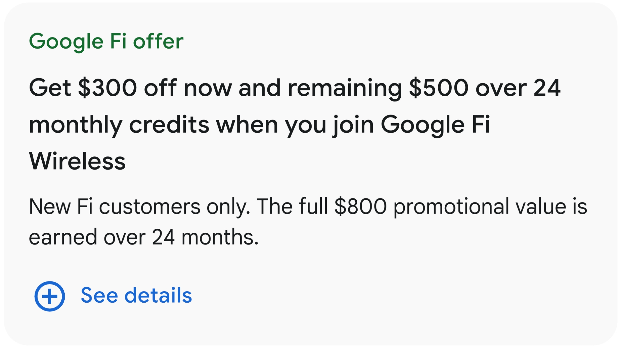
Task: Click the green Google Fi offer label
Action: tap(106, 41)
